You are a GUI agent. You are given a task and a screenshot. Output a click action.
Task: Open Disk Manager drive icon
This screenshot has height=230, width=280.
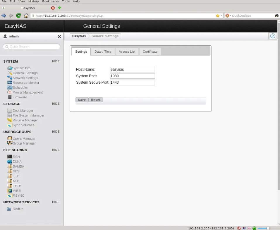coord(10,111)
